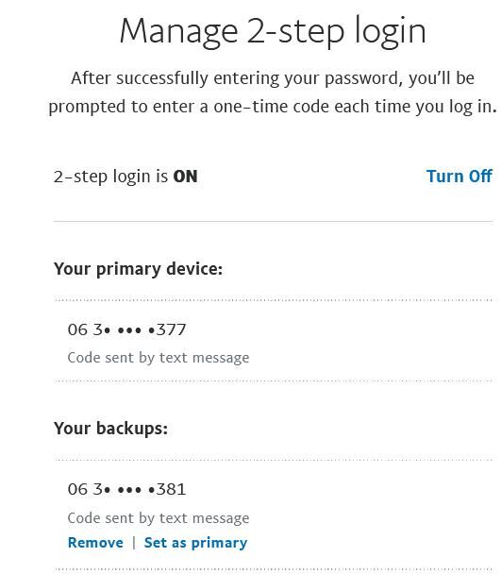Click the dotted line below the Remove link
The height and width of the screenshot is (574, 501).
click(273, 569)
